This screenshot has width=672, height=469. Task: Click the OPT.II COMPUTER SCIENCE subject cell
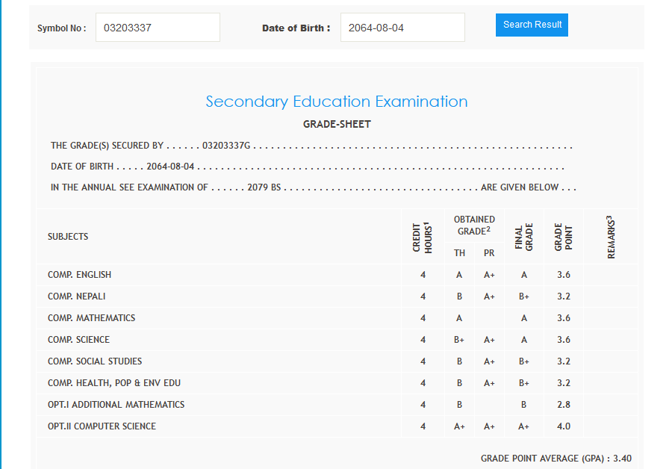tap(102, 426)
